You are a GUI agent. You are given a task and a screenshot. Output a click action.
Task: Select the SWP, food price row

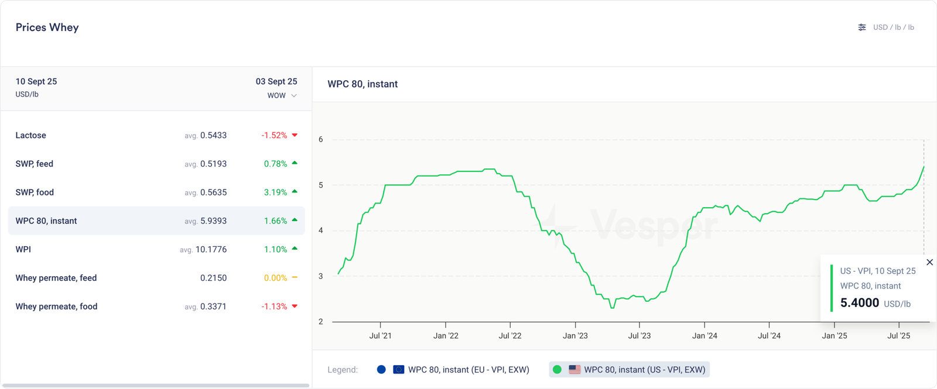156,192
